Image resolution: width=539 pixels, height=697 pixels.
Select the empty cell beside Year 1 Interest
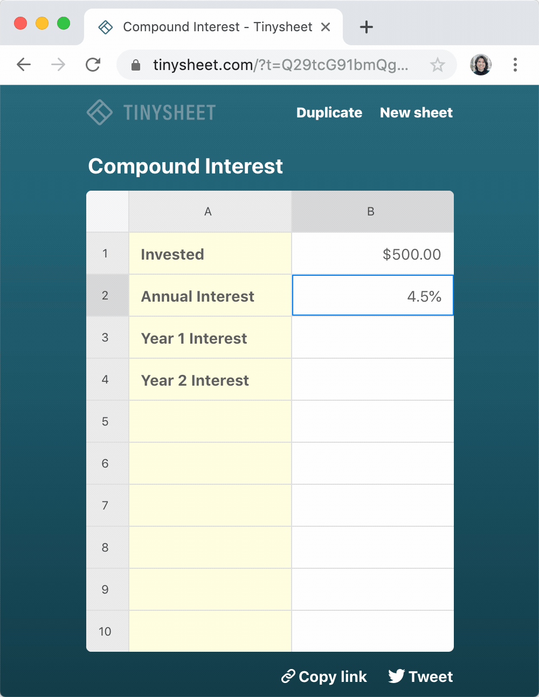372,338
